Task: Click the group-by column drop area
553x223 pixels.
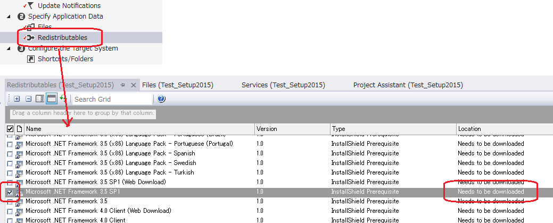Action: point(83,113)
